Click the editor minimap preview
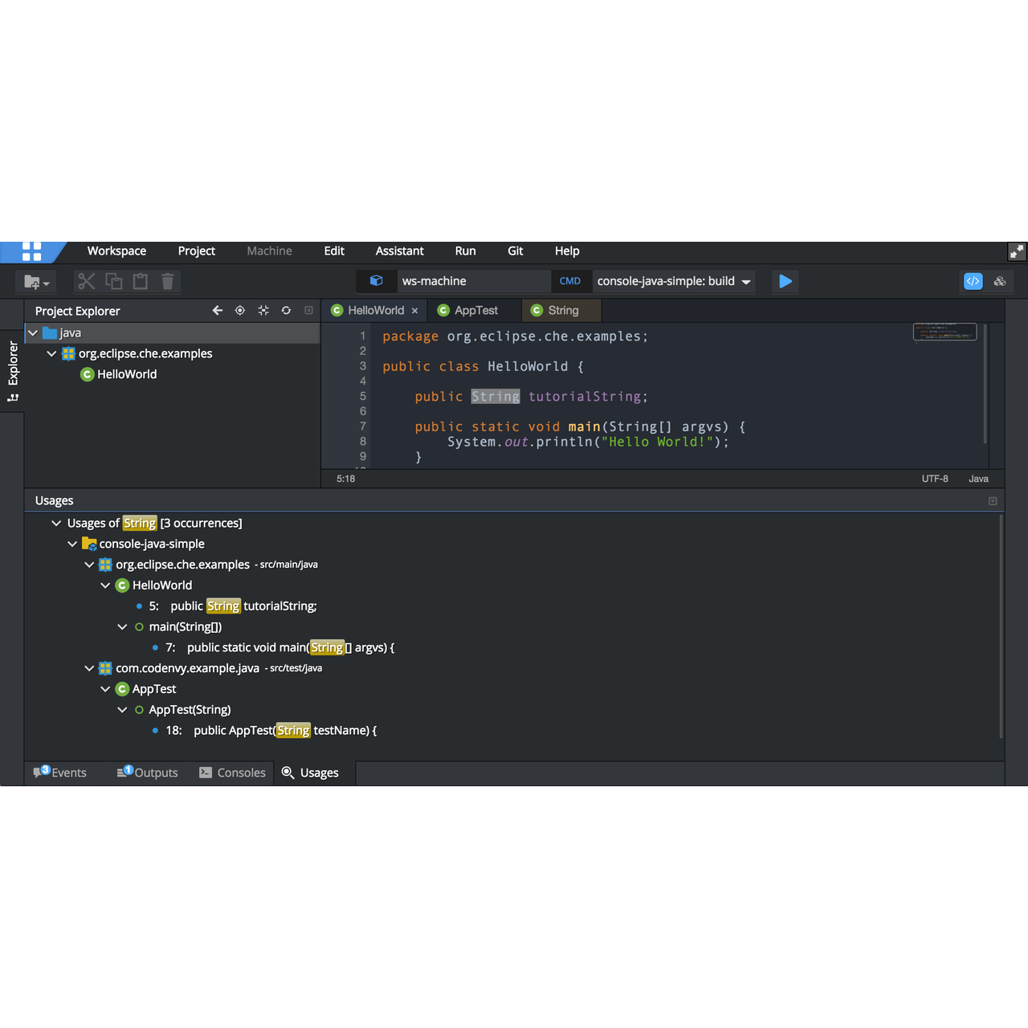The height and width of the screenshot is (1028, 1028). point(944,332)
